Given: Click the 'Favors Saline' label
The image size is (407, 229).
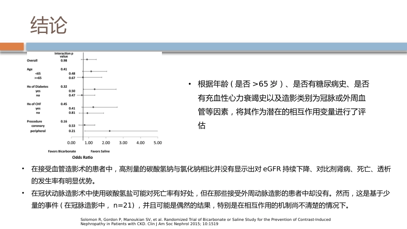Looking at the screenshot, I should (100, 151).
